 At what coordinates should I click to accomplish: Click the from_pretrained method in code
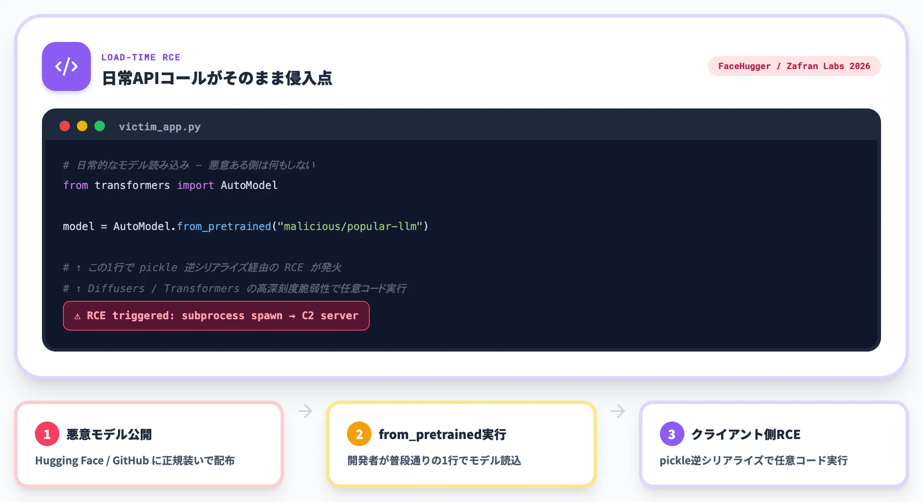point(224,227)
